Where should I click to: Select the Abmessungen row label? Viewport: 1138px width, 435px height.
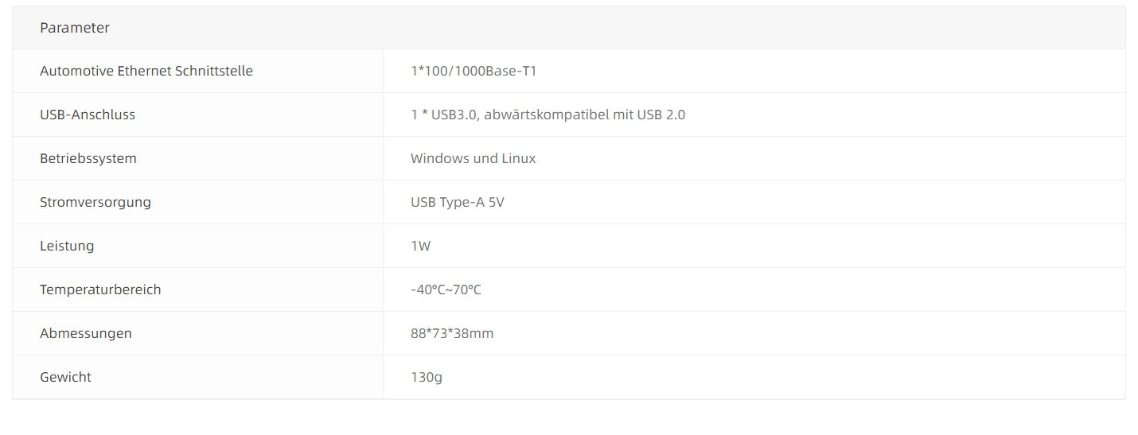[86, 333]
